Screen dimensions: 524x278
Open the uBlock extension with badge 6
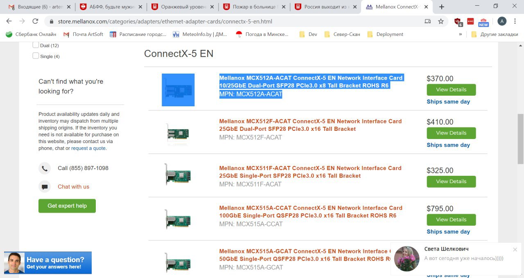coord(458,22)
